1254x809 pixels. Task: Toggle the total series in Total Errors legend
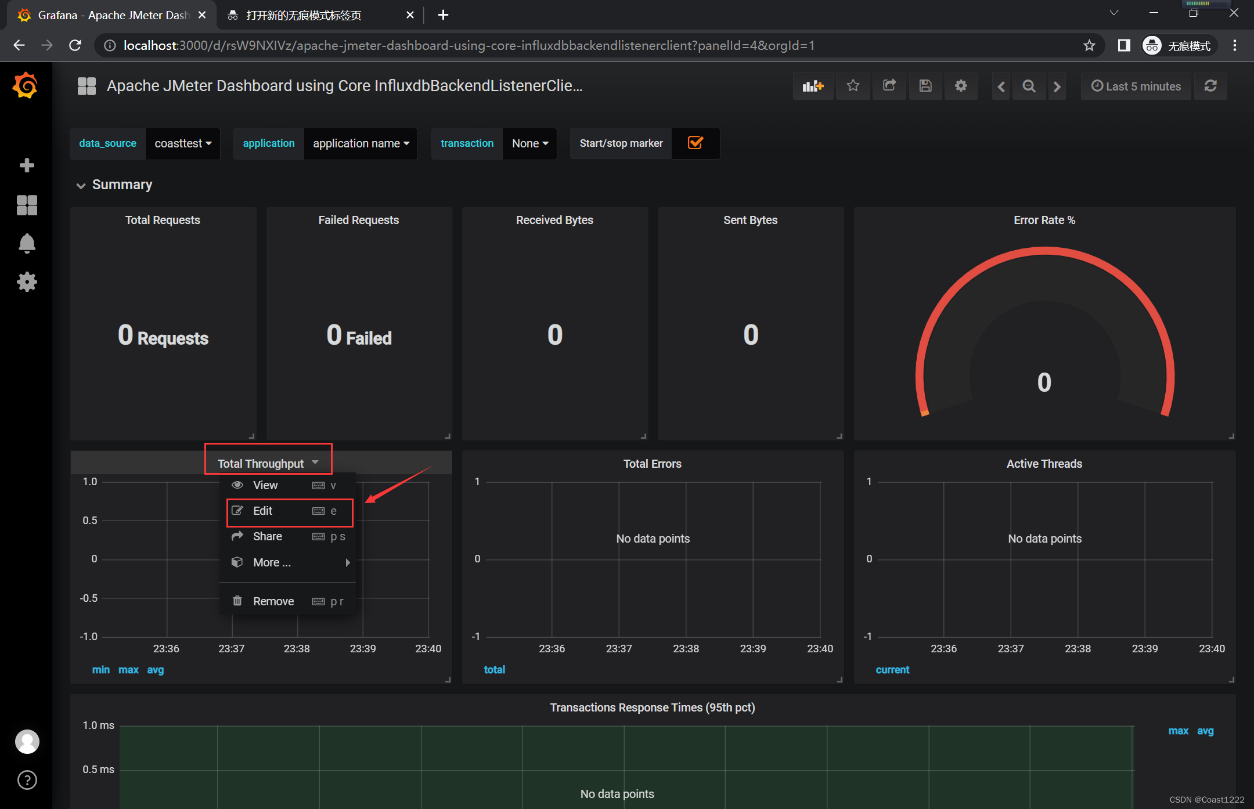pyautogui.click(x=494, y=670)
